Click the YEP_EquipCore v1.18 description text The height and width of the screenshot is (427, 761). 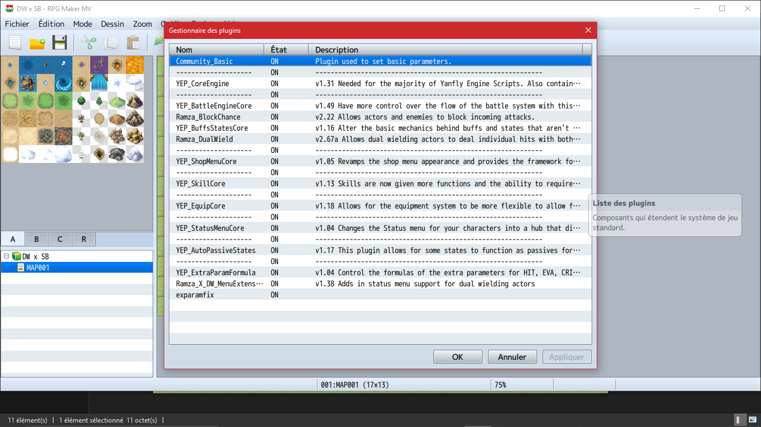[448, 206]
